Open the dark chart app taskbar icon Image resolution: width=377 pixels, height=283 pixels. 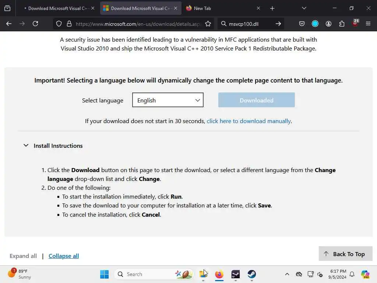(x=236, y=274)
